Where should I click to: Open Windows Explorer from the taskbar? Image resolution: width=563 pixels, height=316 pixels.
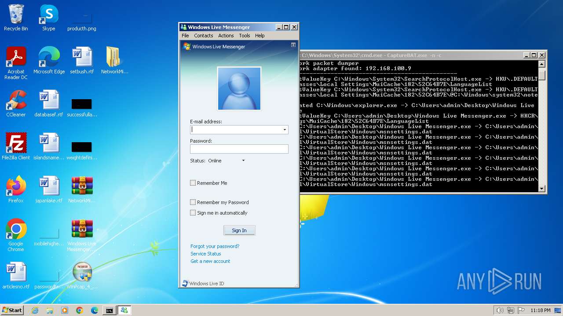50,310
